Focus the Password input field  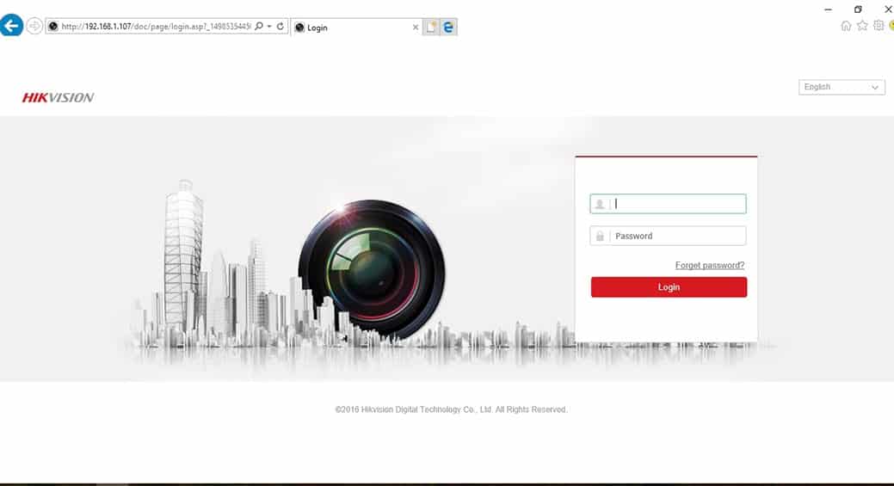(668, 236)
